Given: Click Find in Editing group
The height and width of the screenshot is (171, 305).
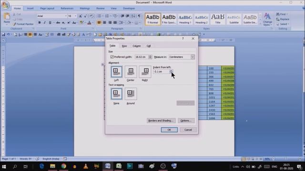Looking at the screenshot, I should (x=282, y=14).
